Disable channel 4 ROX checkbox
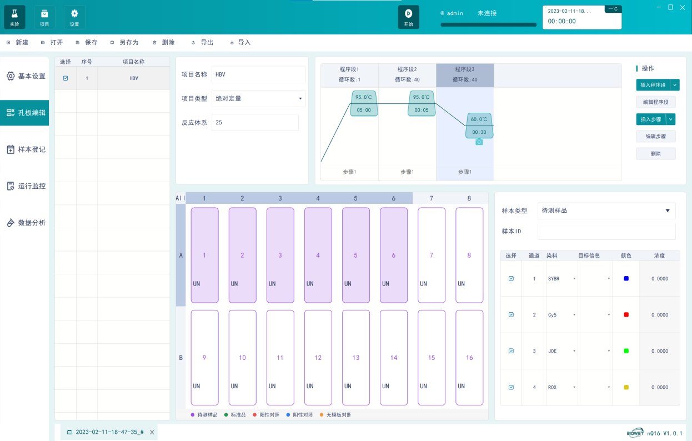 [x=511, y=387]
